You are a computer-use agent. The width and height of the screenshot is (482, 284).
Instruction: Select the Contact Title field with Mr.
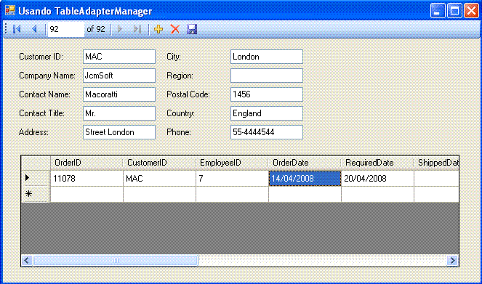[x=119, y=113]
